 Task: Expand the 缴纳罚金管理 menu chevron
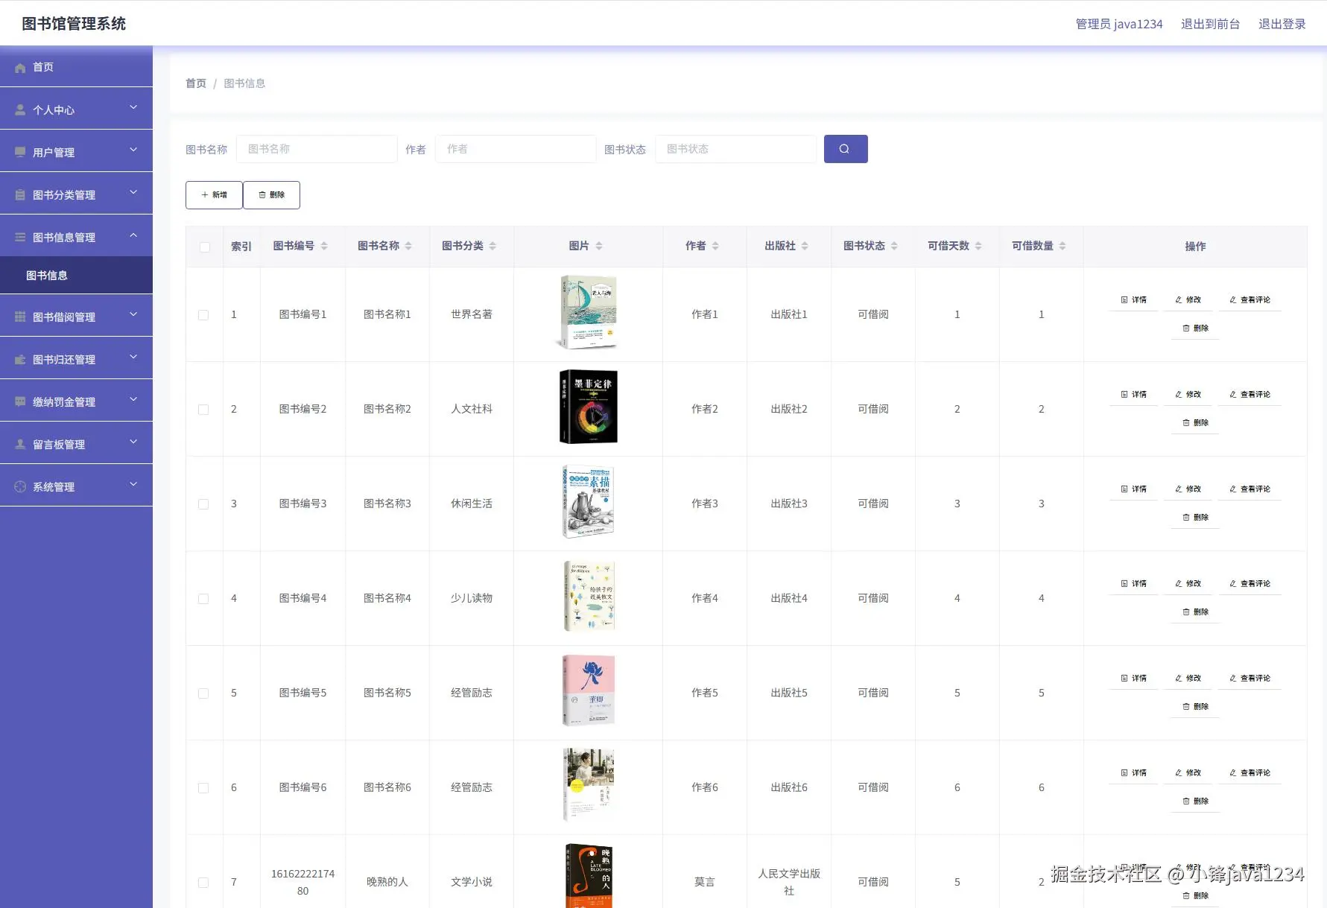click(x=133, y=400)
